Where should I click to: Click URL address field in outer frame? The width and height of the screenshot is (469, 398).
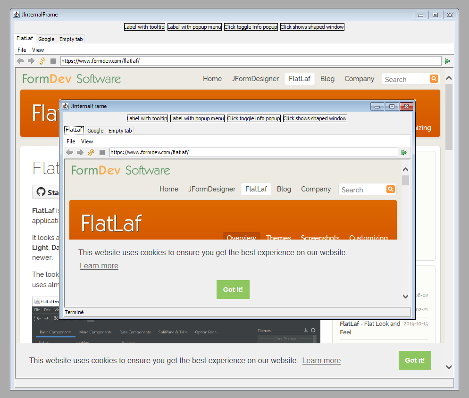point(251,61)
